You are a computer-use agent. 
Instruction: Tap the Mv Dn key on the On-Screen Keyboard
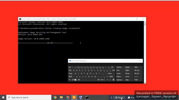(137, 73)
